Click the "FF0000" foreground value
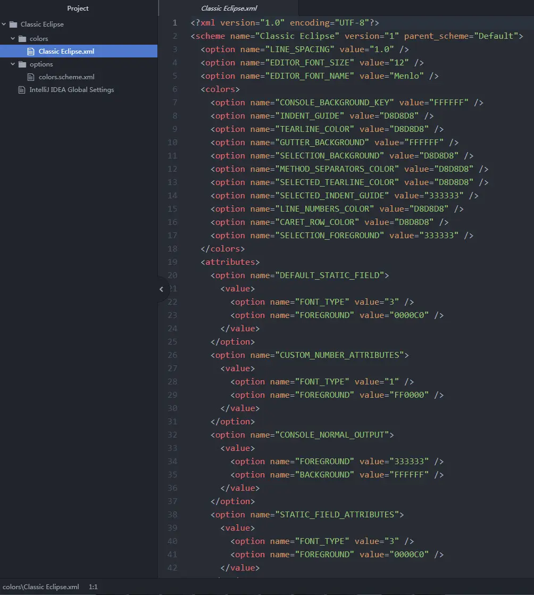Viewport: 534px width, 595px height. [x=409, y=395]
